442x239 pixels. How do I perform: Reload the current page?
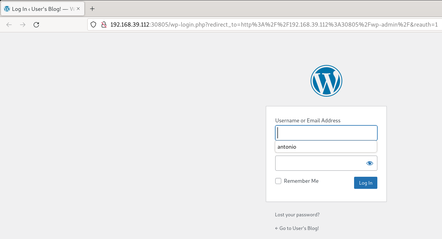[36, 25]
